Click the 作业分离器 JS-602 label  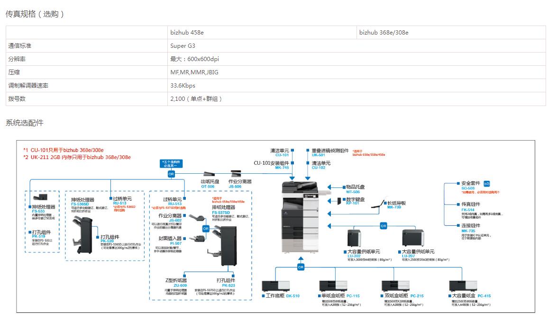[x=170, y=218]
